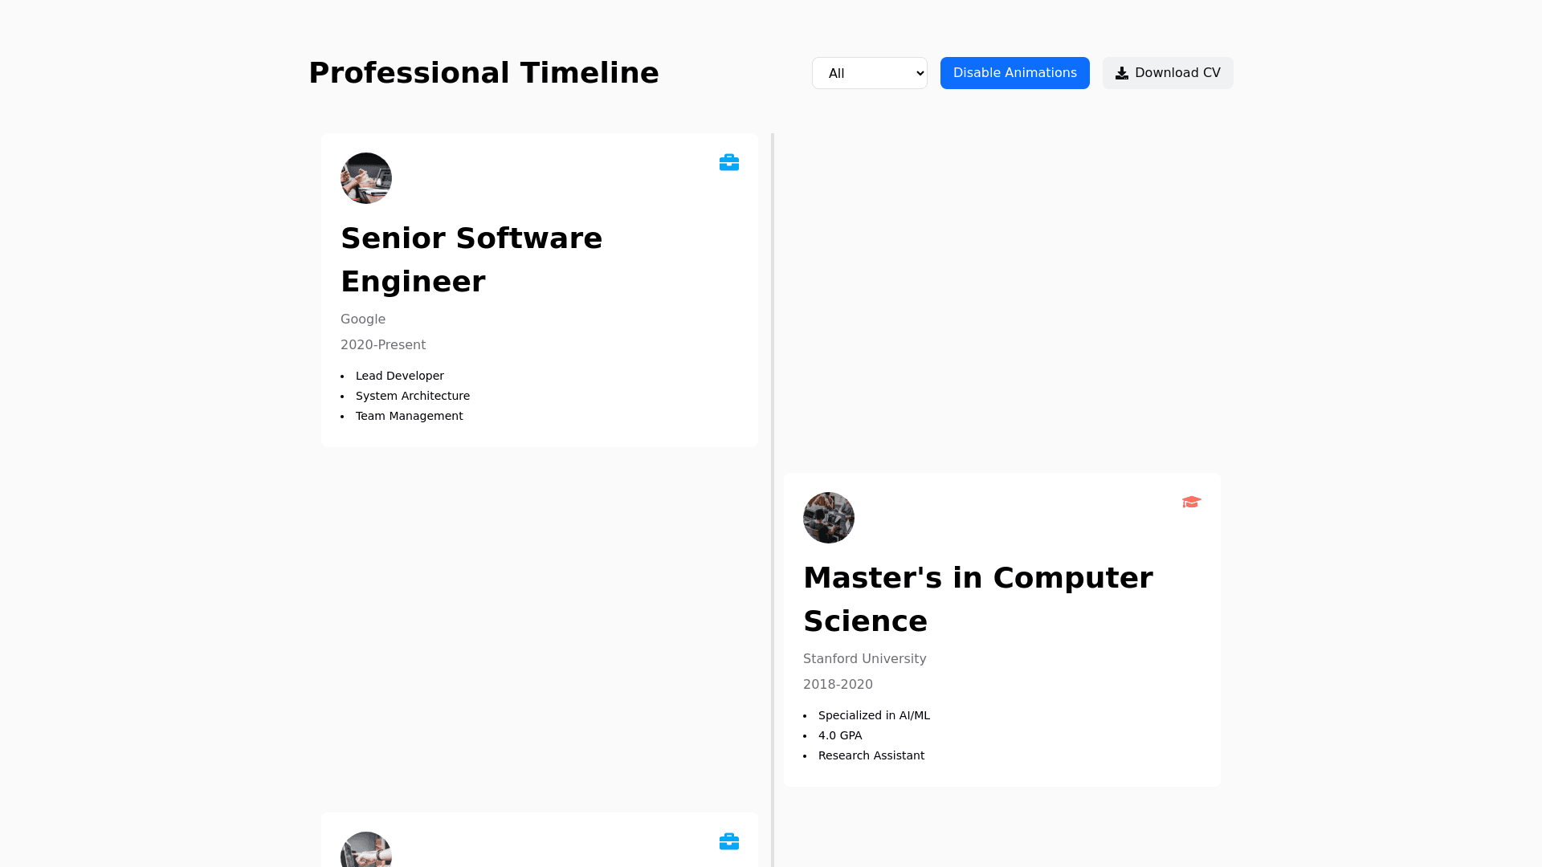Click the graduation cap icon on Master's card
The width and height of the screenshot is (1542, 867).
[x=1191, y=502]
